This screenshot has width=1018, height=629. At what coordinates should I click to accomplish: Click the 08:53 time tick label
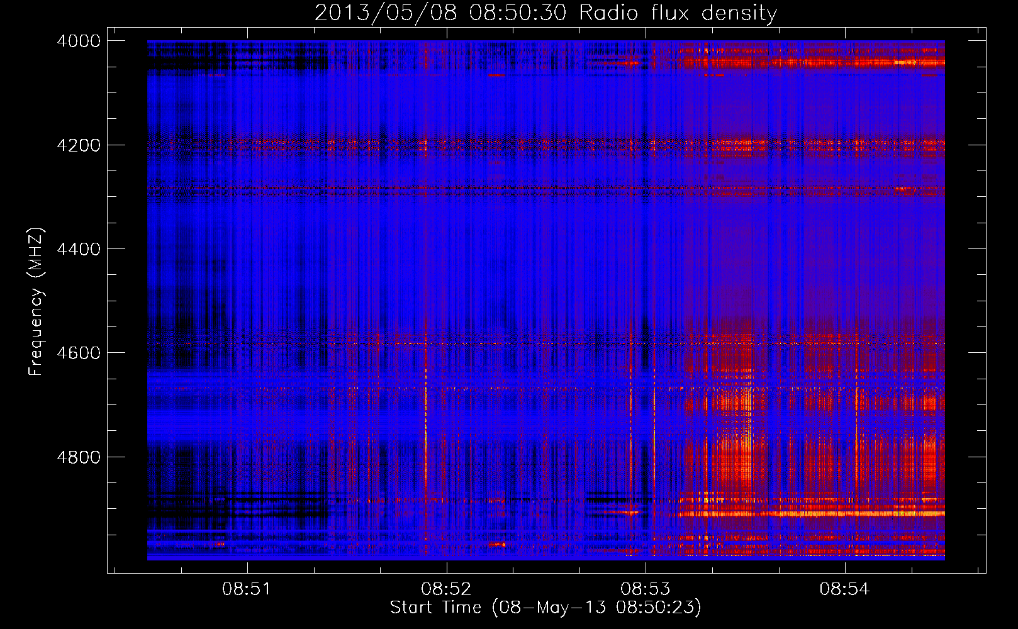coord(645,589)
